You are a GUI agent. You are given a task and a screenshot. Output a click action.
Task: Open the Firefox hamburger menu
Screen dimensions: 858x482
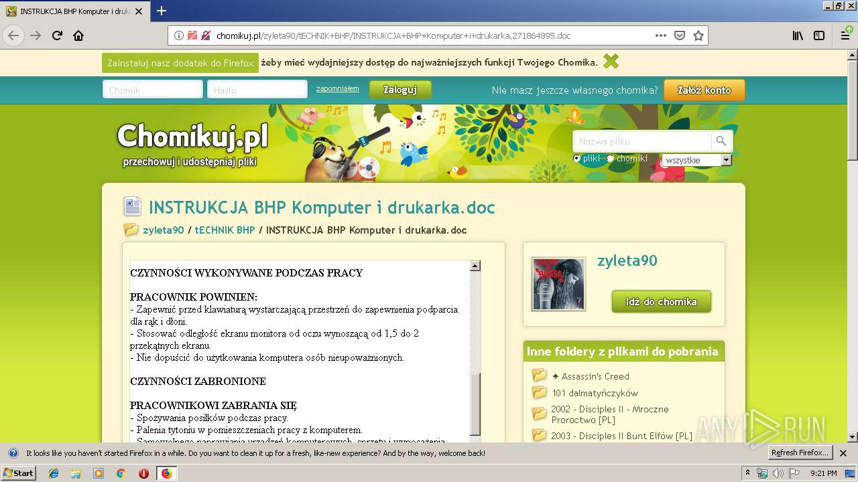[x=845, y=35]
